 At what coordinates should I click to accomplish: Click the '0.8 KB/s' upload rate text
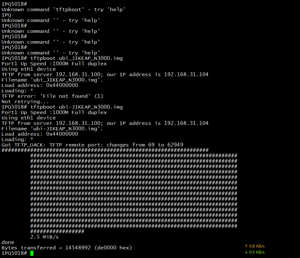257,246
